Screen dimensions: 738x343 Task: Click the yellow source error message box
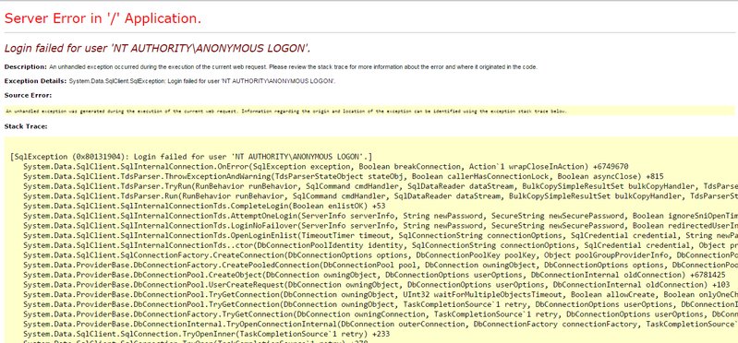click(369, 112)
